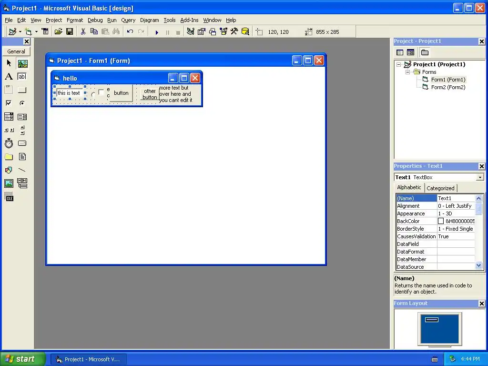Click the form thumbnail in the Form Layout preview

click(x=432, y=320)
